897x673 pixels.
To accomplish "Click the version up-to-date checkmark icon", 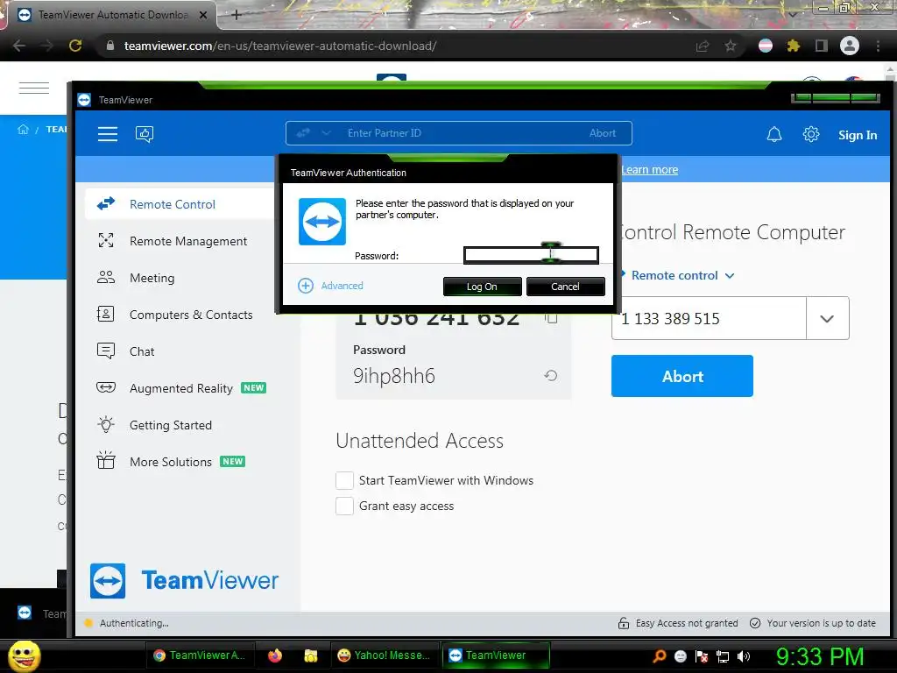I will [755, 623].
